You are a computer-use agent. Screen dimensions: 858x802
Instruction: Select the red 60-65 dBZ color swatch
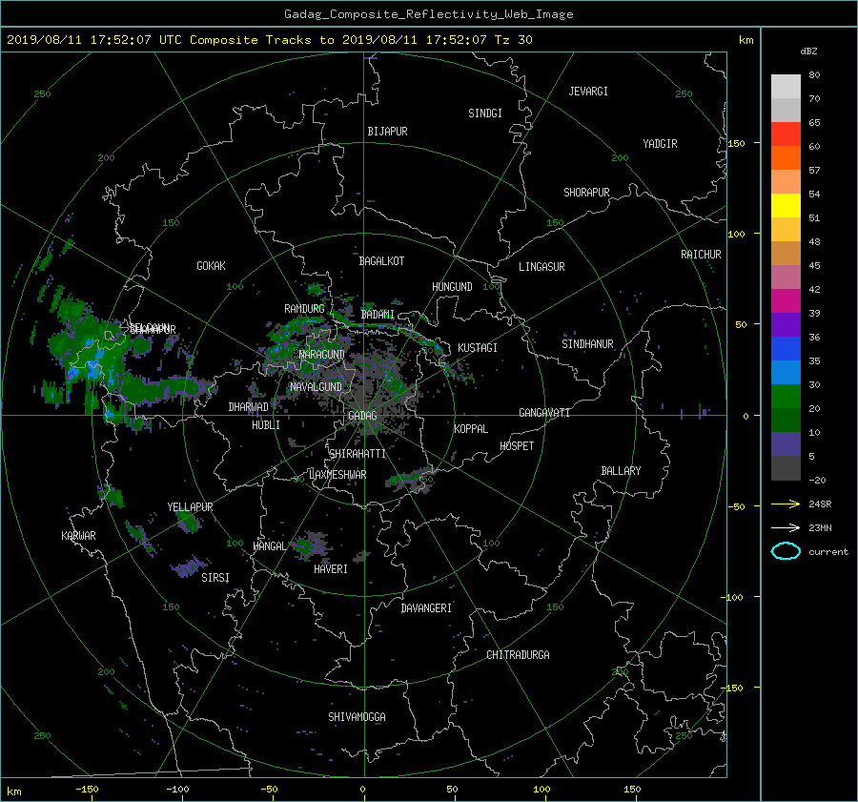click(x=786, y=134)
